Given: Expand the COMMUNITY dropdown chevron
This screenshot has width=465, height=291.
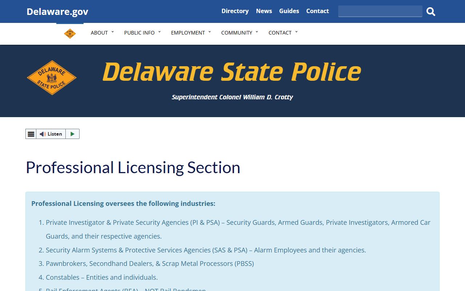Looking at the screenshot, I should coord(256,32).
